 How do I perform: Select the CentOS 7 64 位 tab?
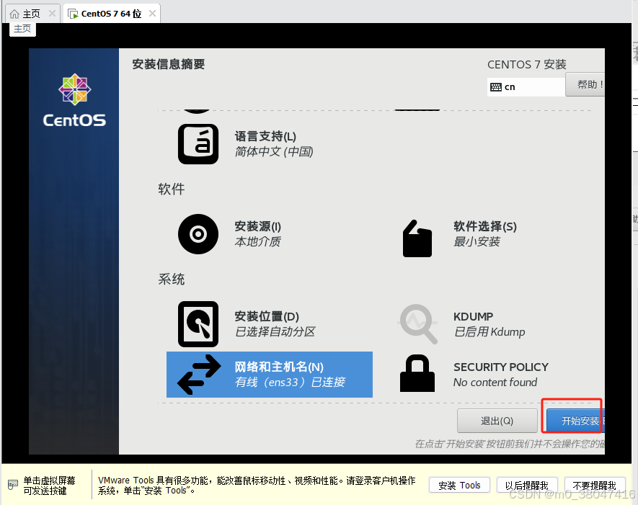[111, 14]
